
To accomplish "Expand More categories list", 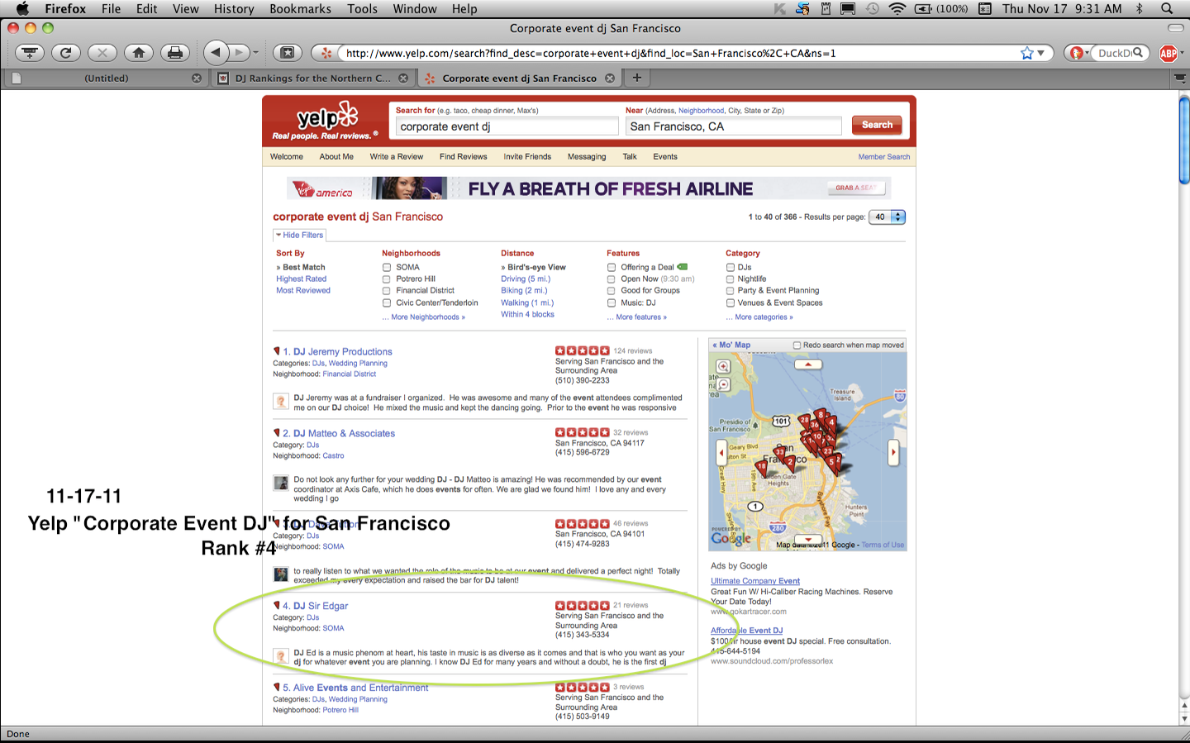I will coord(759,317).
